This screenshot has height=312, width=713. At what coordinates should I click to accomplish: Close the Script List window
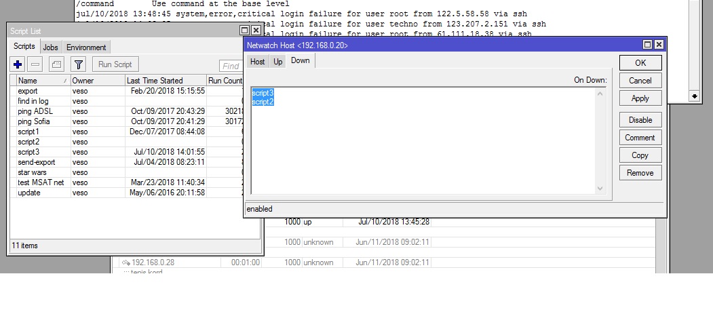(x=256, y=31)
